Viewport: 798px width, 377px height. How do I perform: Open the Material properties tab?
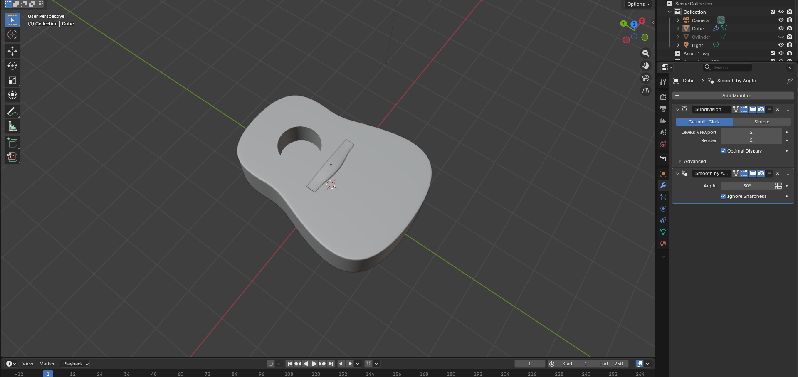click(663, 244)
